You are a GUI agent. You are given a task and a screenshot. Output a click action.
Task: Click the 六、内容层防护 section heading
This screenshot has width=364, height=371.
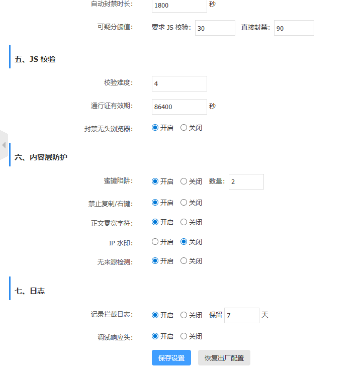click(41, 157)
